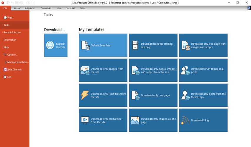Open the Information section in sidebar
Image resolution: width=251 pixels, height=147 pixels.
tap(10, 40)
